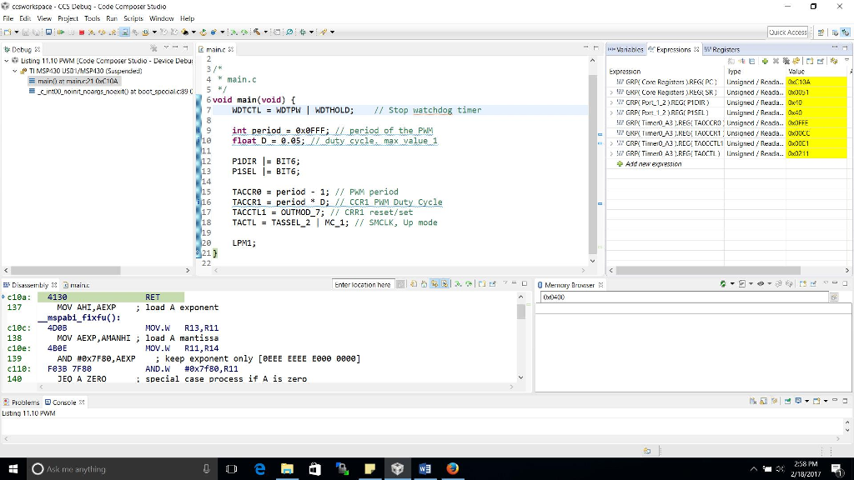
Task: Select the _c_int00_noinit_noargs_noexit stack frame
Action: point(111,92)
